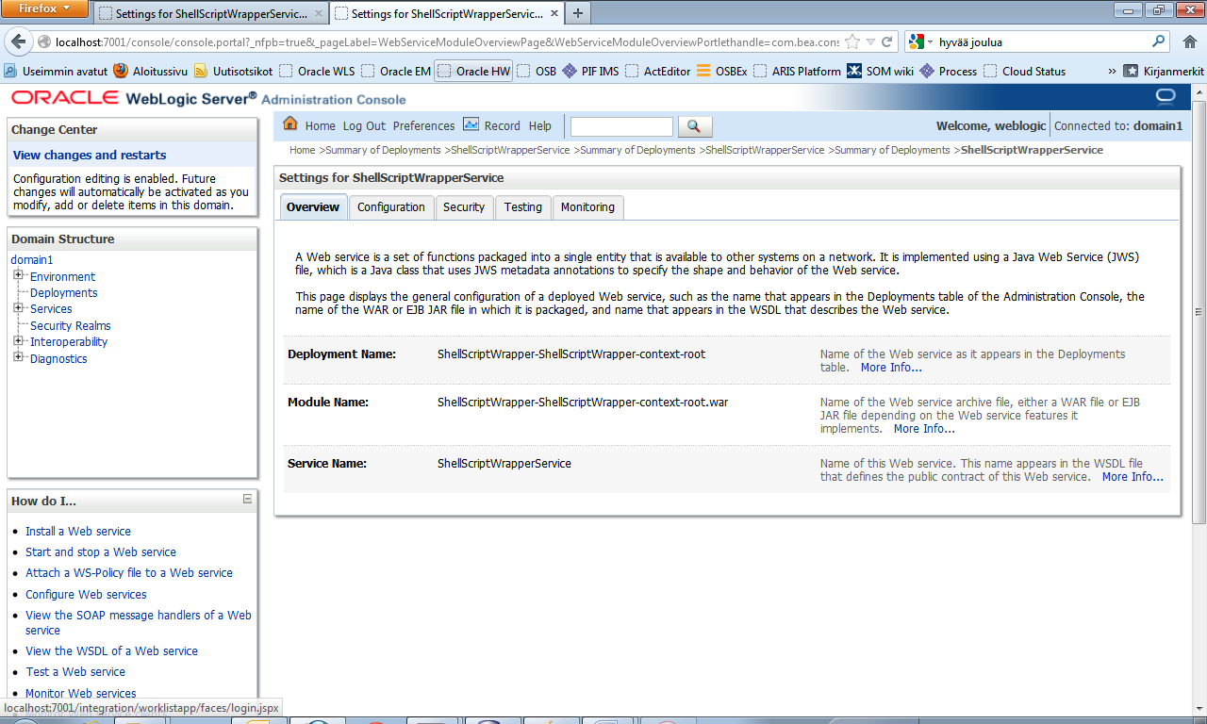Screen dimensions: 1207x724
Task: Open the OSBEx bookmark
Action: (721, 71)
